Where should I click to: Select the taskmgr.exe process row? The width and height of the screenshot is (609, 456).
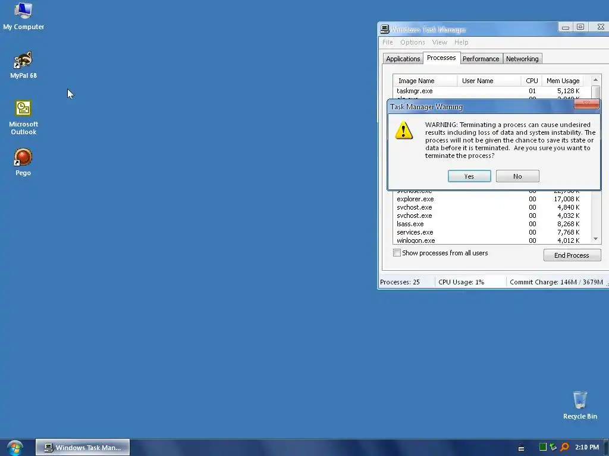(491, 91)
